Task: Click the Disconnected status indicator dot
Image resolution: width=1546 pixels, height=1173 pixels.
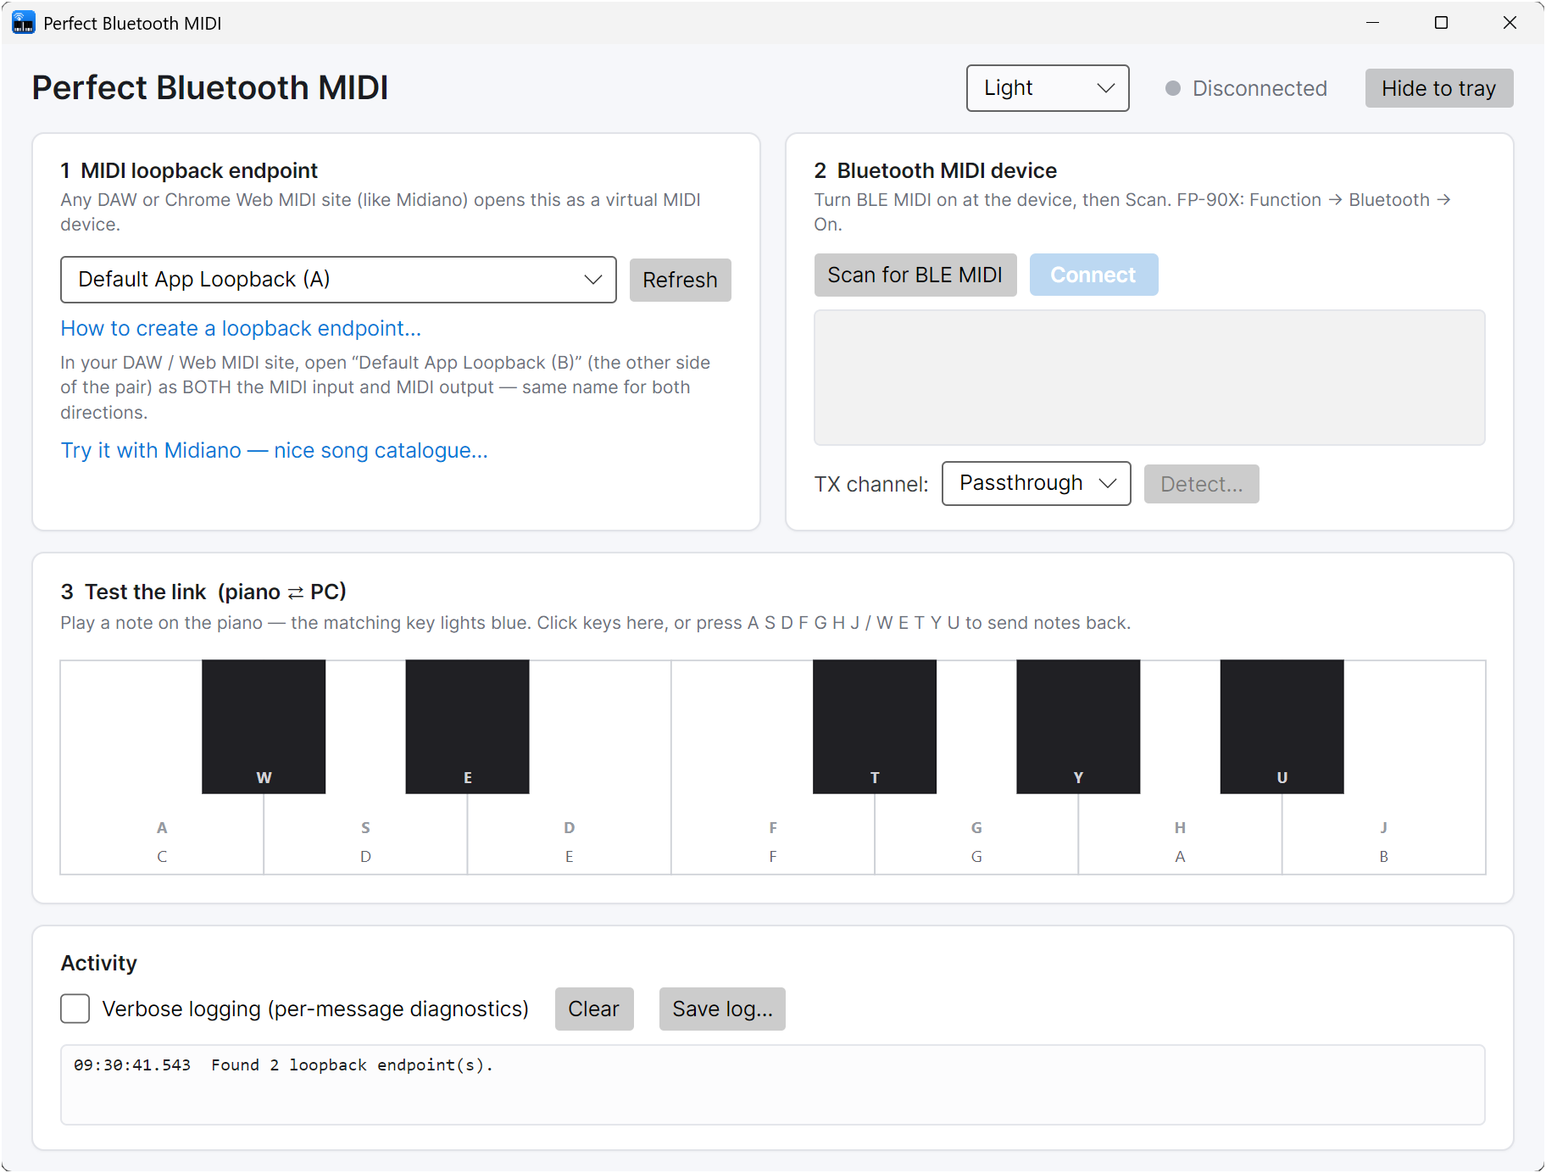Action: point(1172,88)
